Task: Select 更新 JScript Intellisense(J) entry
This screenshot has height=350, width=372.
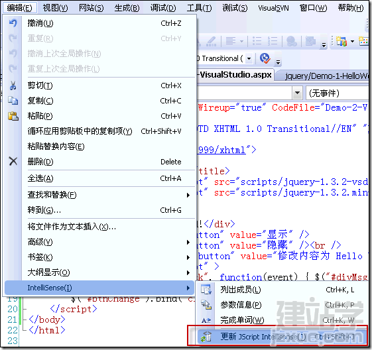Action: click(x=282, y=337)
